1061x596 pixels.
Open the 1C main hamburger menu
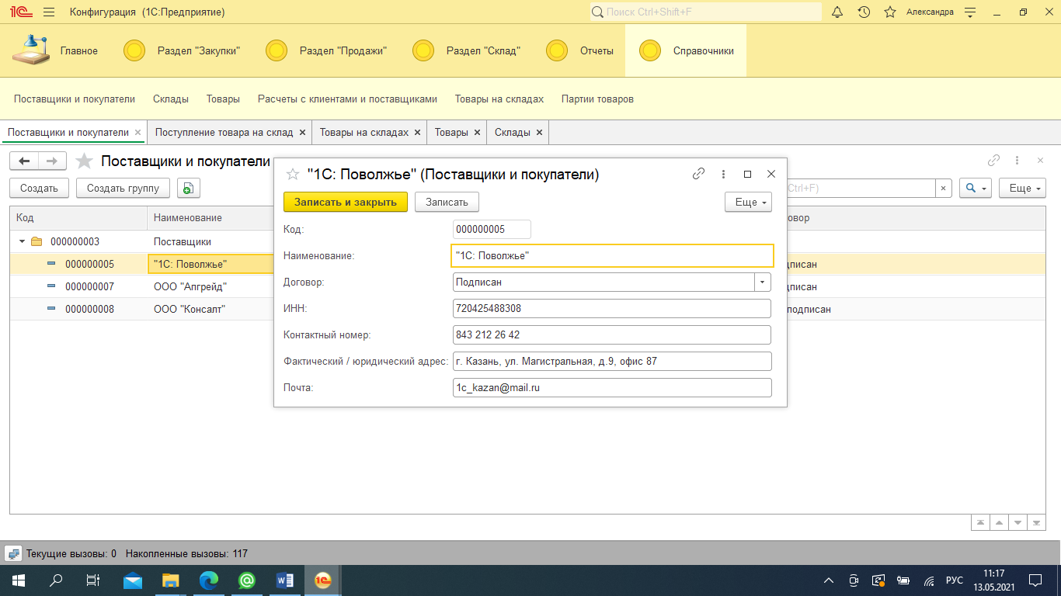[49, 12]
